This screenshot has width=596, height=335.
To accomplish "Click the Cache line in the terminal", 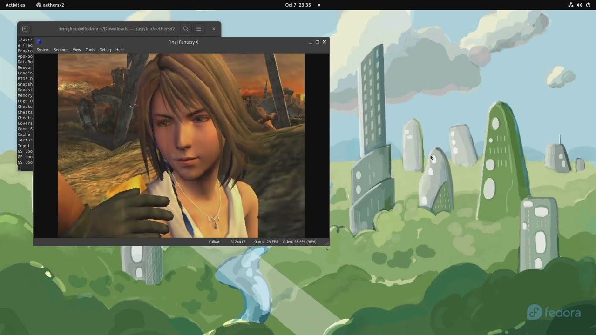I will pyautogui.click(x=24, y=134).
